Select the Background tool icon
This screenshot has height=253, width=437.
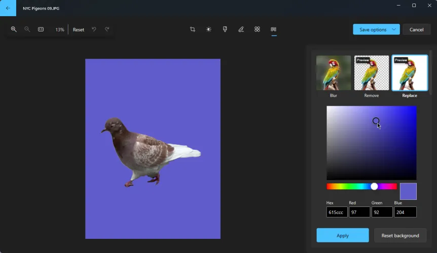[x=274, y=29]
